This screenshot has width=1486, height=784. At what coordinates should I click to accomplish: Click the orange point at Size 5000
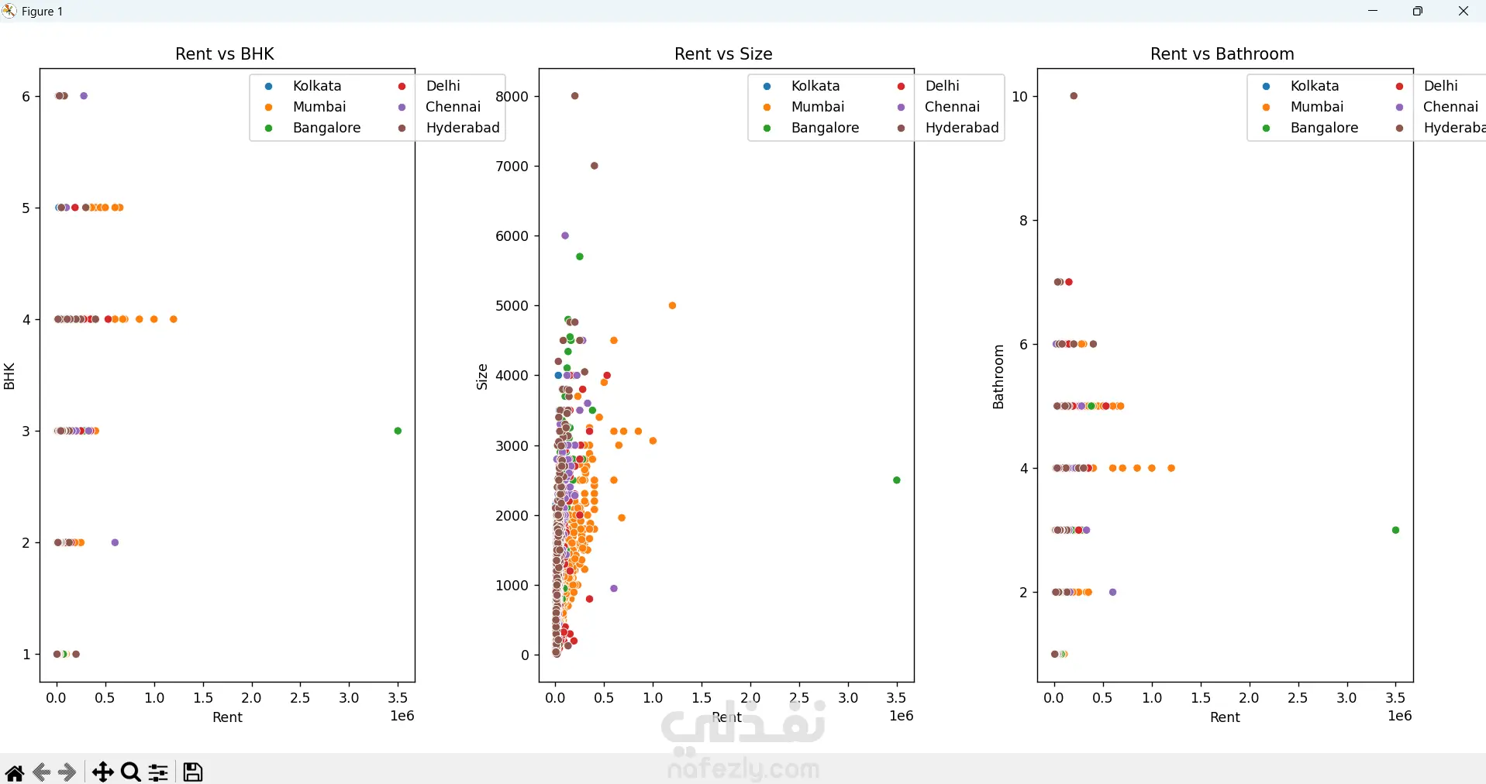(672, 305)
